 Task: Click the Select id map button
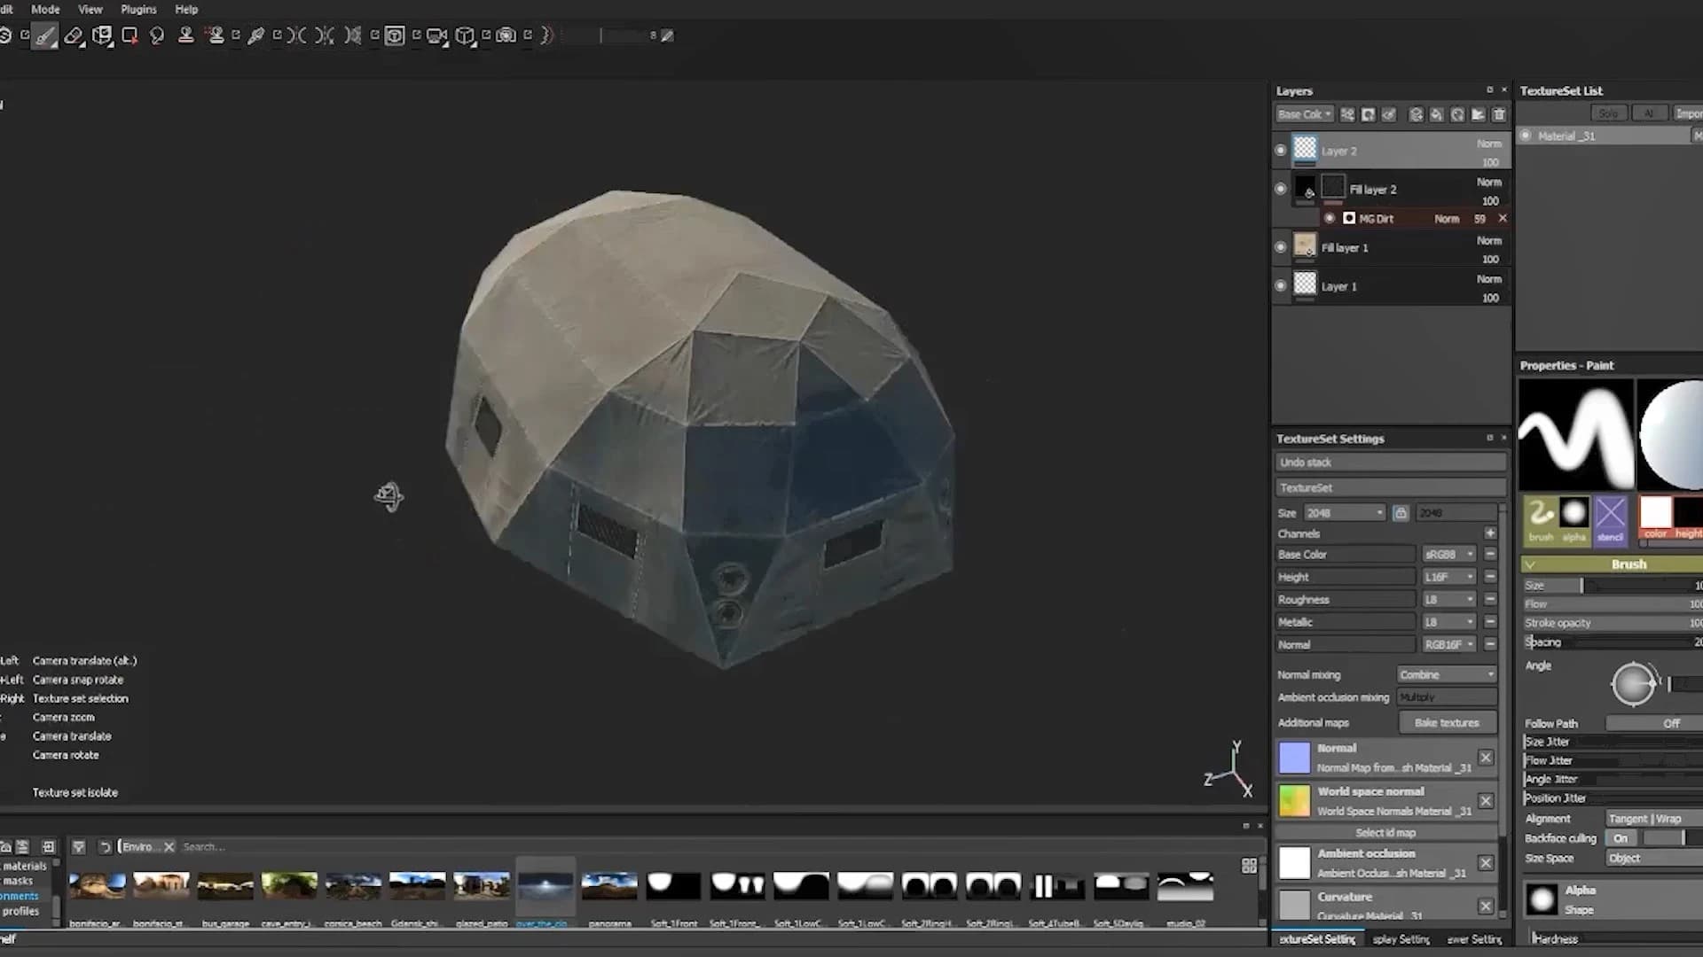(1385, 832)
